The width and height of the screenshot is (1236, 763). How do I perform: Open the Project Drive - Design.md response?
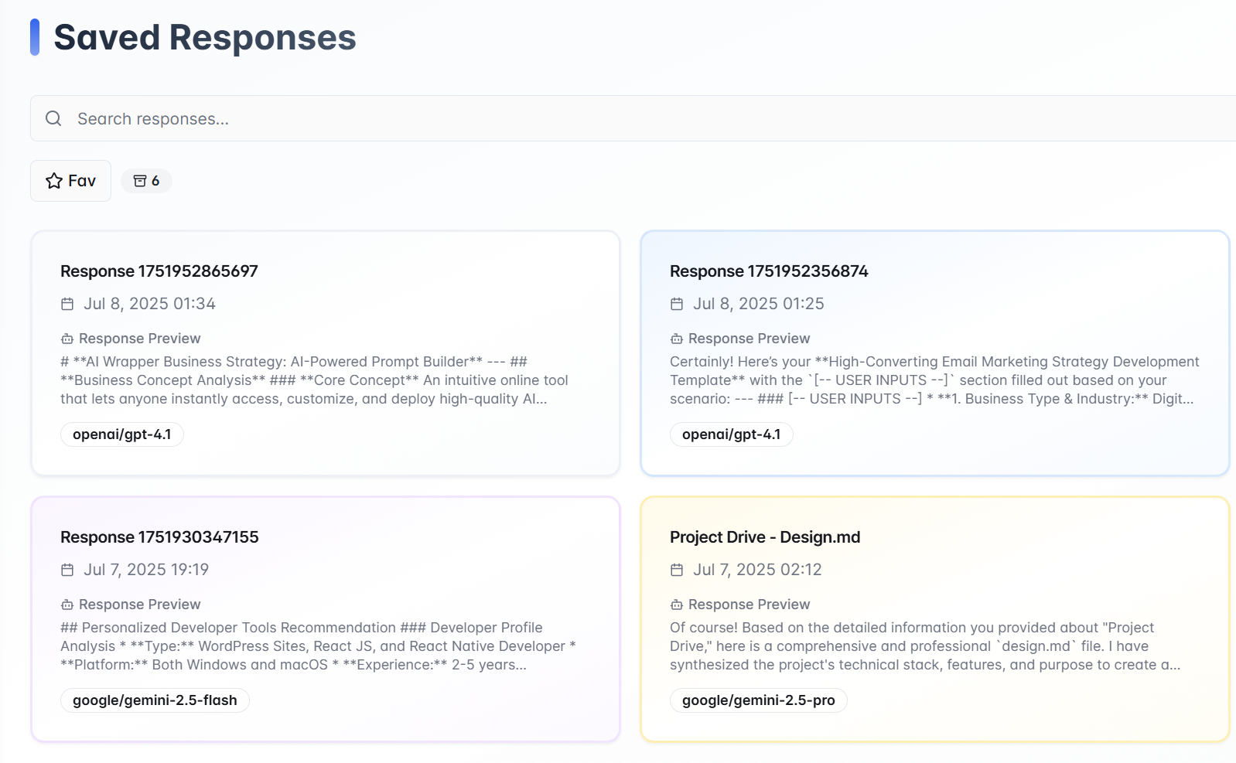click(x=765, y=537)
